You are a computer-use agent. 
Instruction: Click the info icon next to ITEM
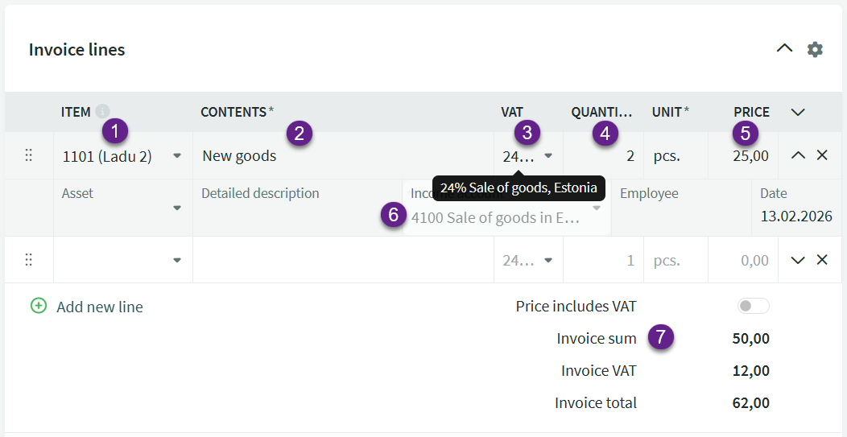click(102, 112)
